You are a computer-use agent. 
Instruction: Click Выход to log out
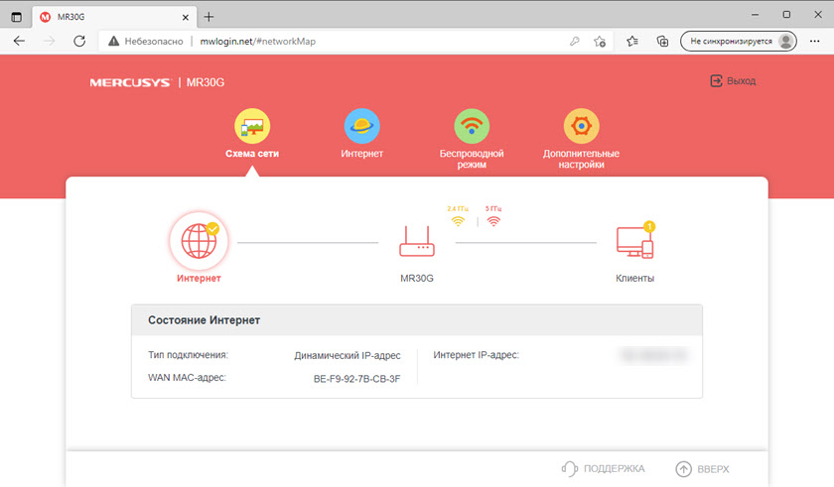(x=732, y=81)
